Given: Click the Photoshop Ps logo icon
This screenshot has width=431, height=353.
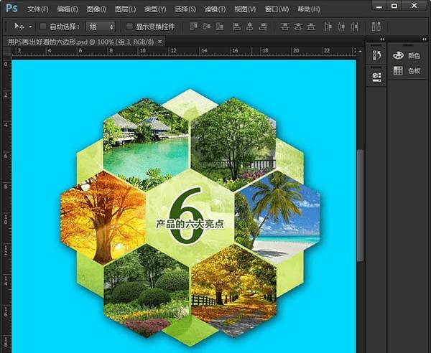Looking at the screenshot, I should coord(11,8).
